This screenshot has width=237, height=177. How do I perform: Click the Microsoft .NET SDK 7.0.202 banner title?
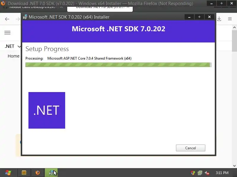tap(118, 29)
